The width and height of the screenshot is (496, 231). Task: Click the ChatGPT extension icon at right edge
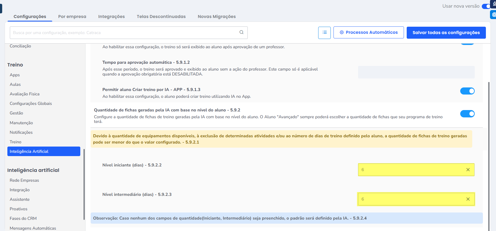(x=494, y=14)
